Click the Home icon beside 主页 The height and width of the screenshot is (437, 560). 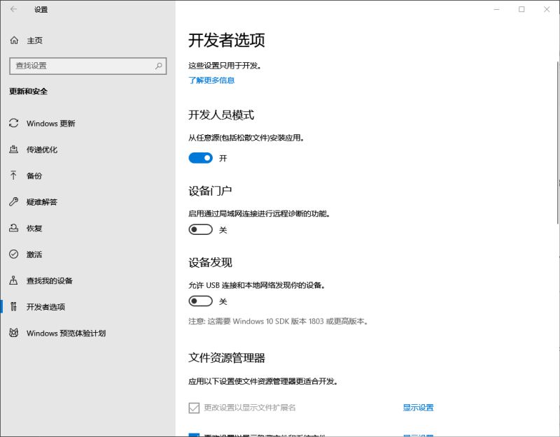click(x=14, y=41)
